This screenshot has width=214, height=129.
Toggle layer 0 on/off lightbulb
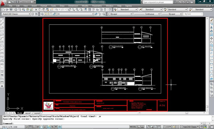click(46, 14)
